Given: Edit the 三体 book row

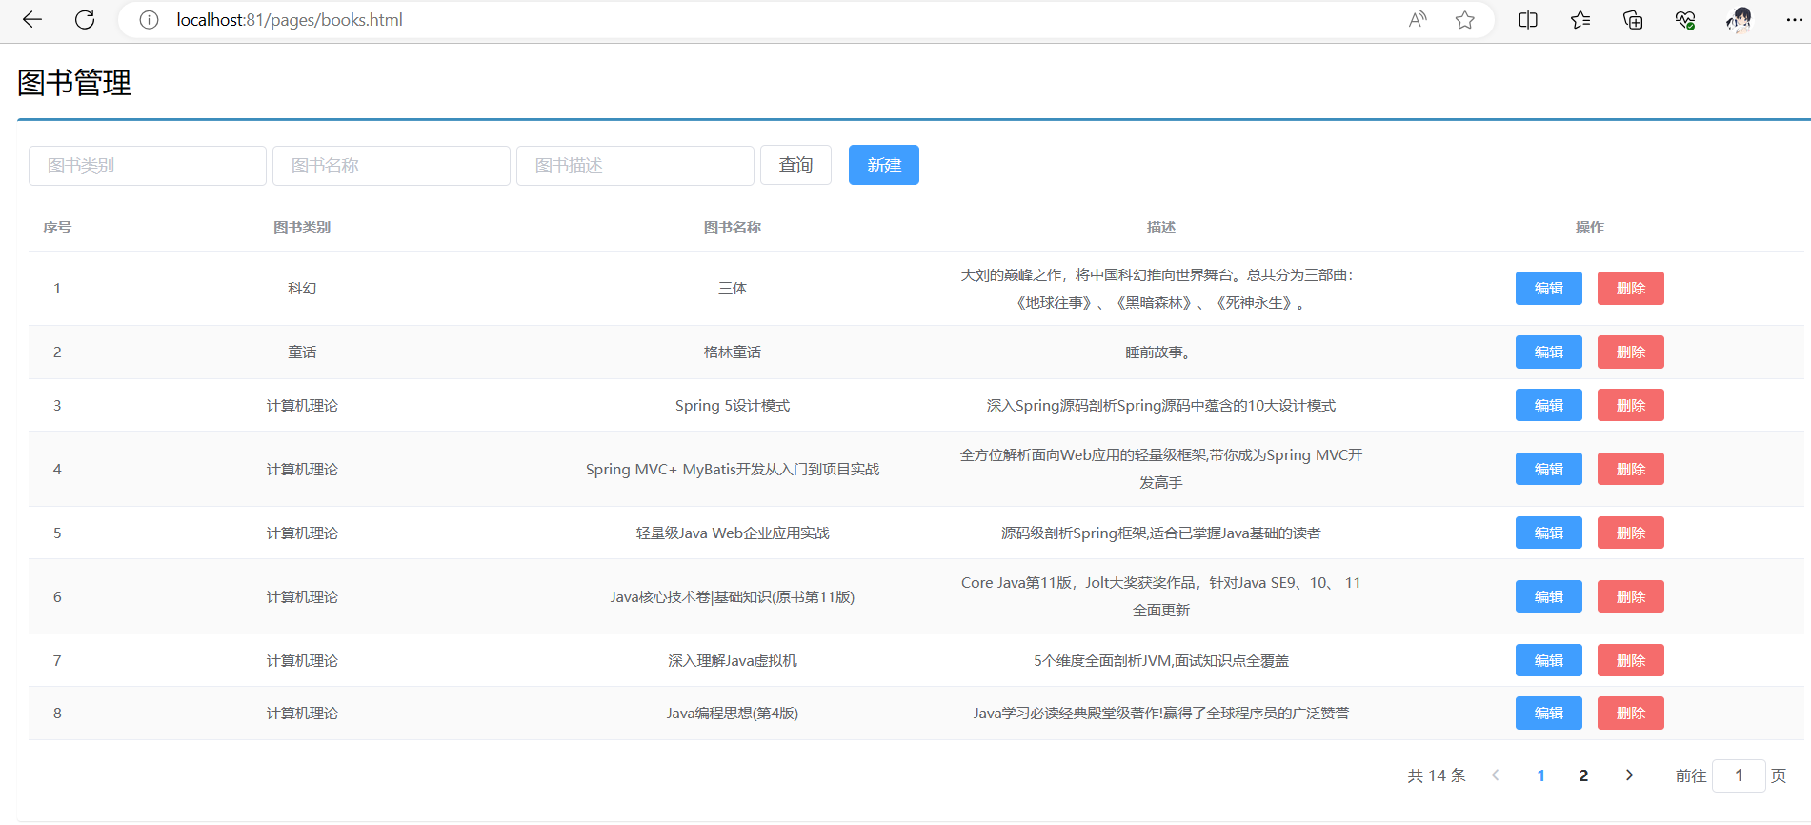Looking at the screenshot, I should 1549,288.
